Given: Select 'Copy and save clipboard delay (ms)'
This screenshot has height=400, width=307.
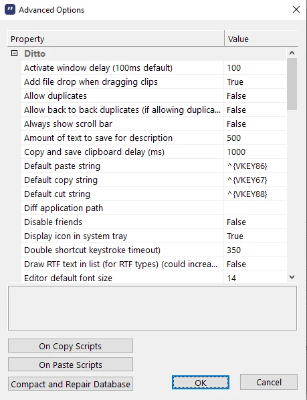Looking at the screenshot, I should (x=122, y=152).
